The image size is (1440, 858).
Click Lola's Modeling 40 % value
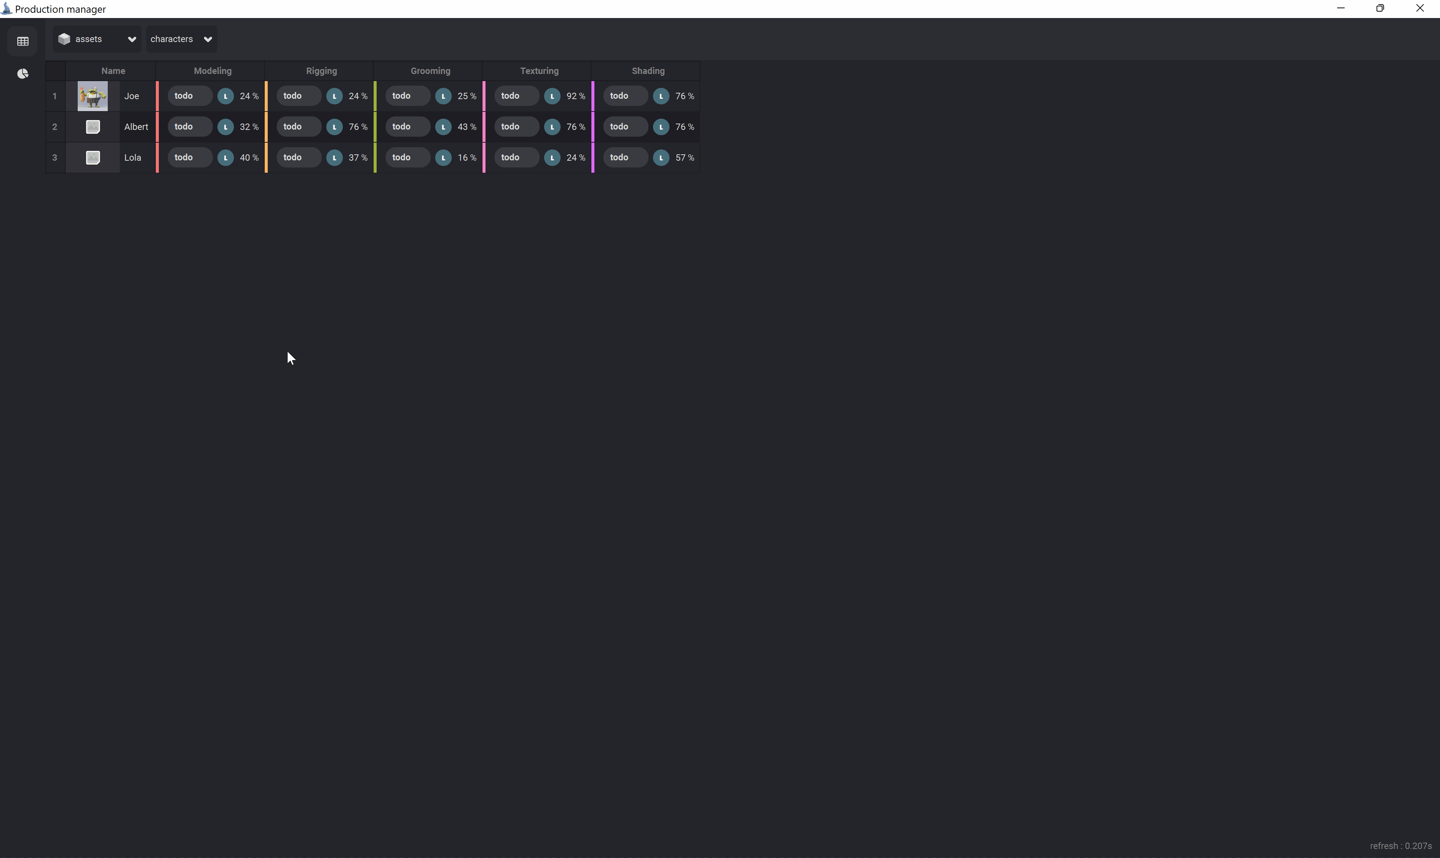249,157
